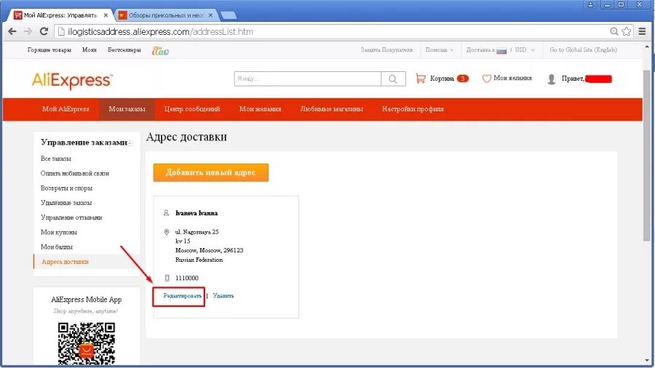Click the Корзина cart label
655x368 pixels.
(x=442, y=79)
